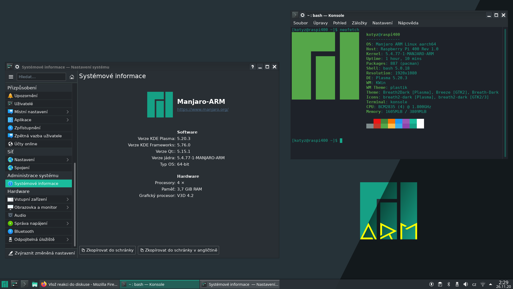513x289 pixels.
Task: Open the clock and date widget
Action: coord(503,284)
